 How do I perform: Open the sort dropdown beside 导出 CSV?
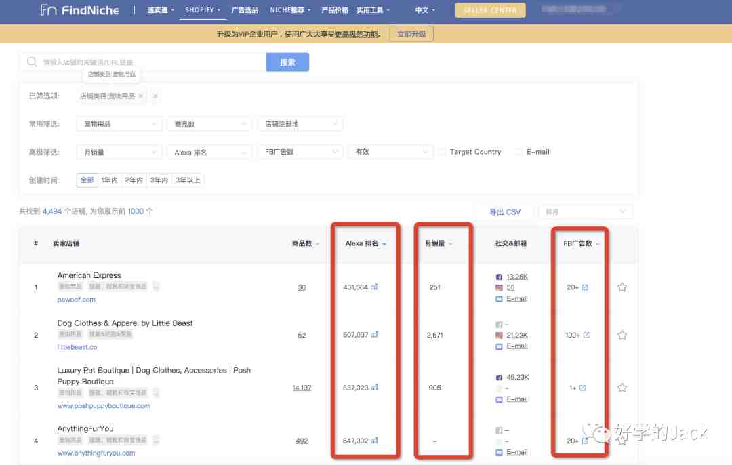point(586,211)
